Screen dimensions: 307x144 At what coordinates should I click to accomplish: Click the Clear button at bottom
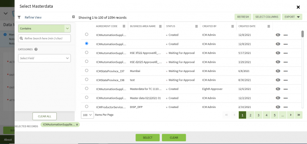pyautogui.click(x=174, y=137)
